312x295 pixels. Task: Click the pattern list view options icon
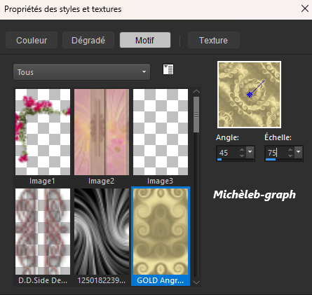(x=168, y=69)
